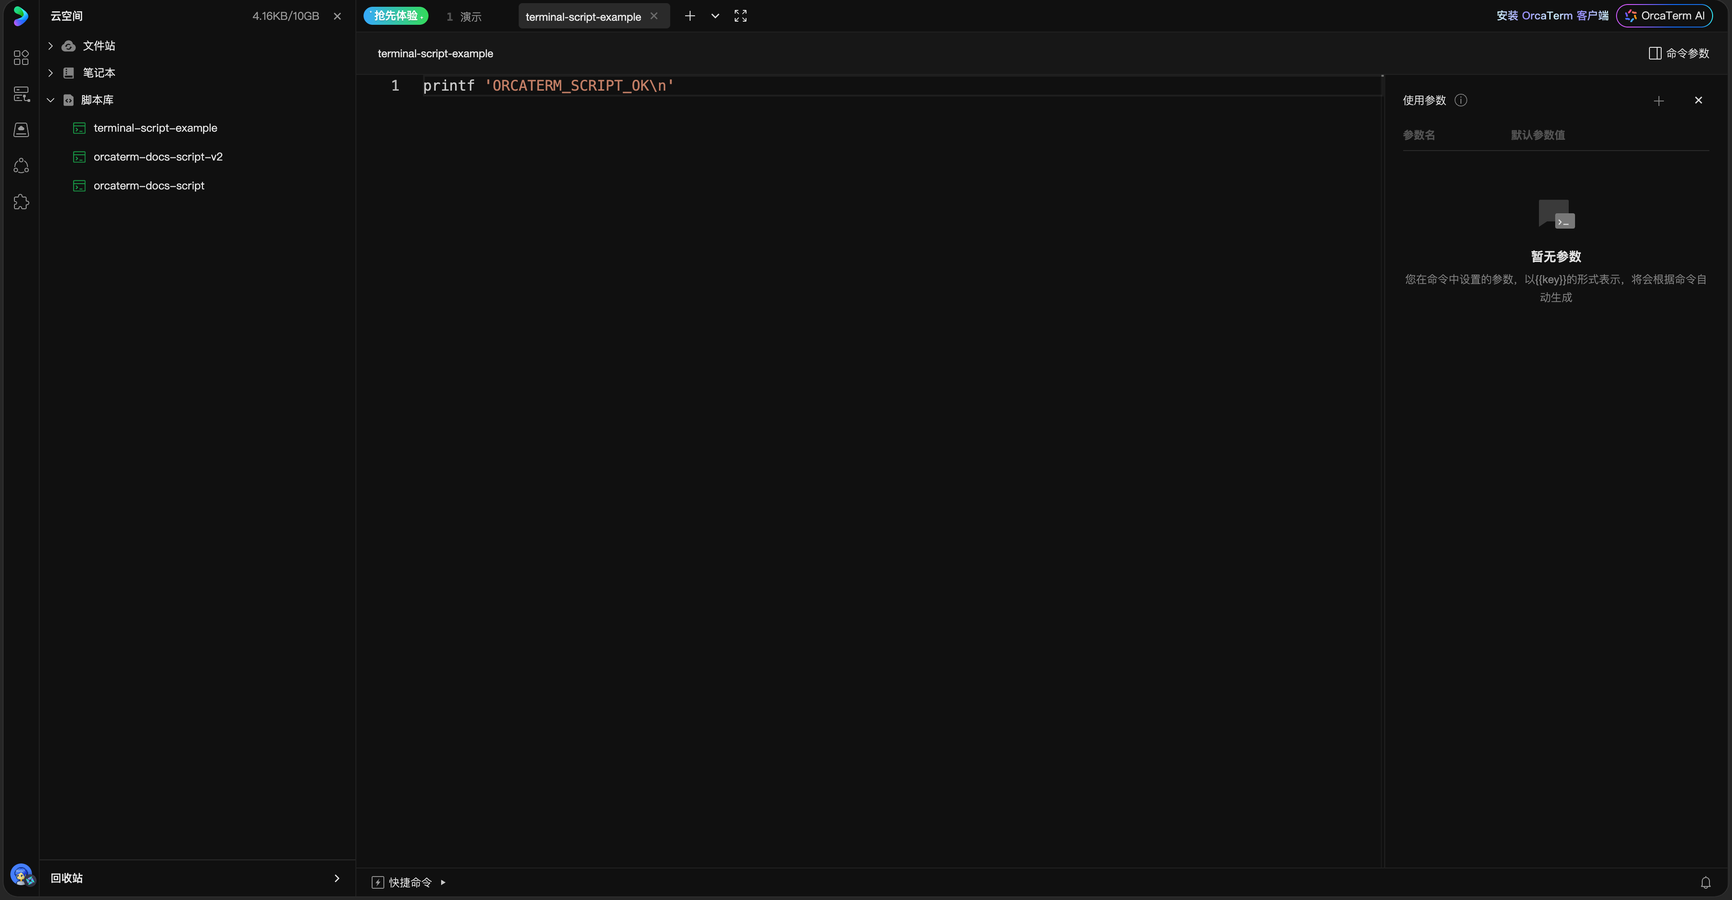Open the plugins puzzle-piece sidebar icon
This screenshot has width=1732, height=900.
pyautogui.click(x=21, y=202)
